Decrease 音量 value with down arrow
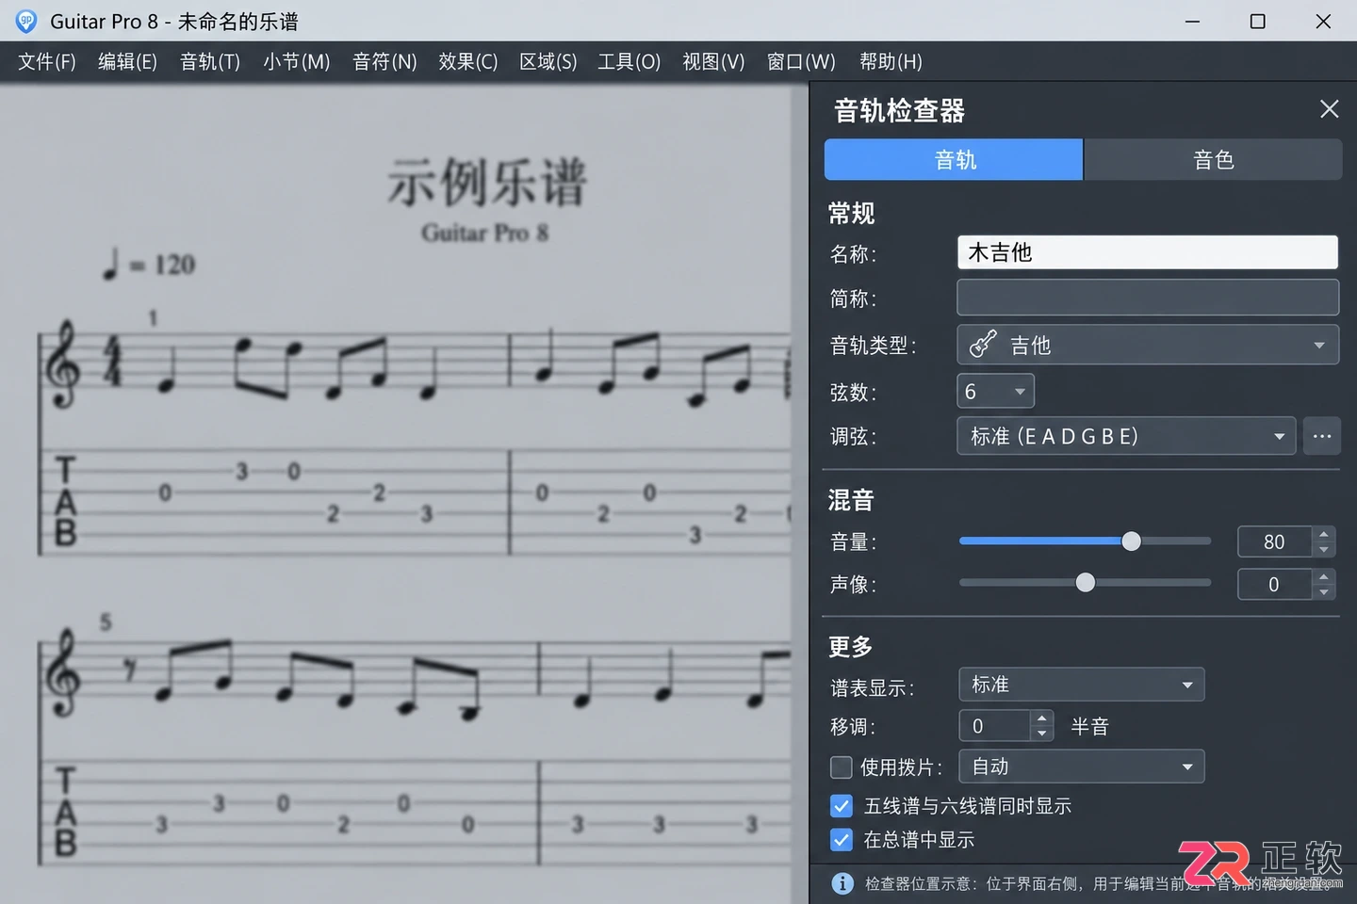1357x904 pixels. pos(1324,549)
